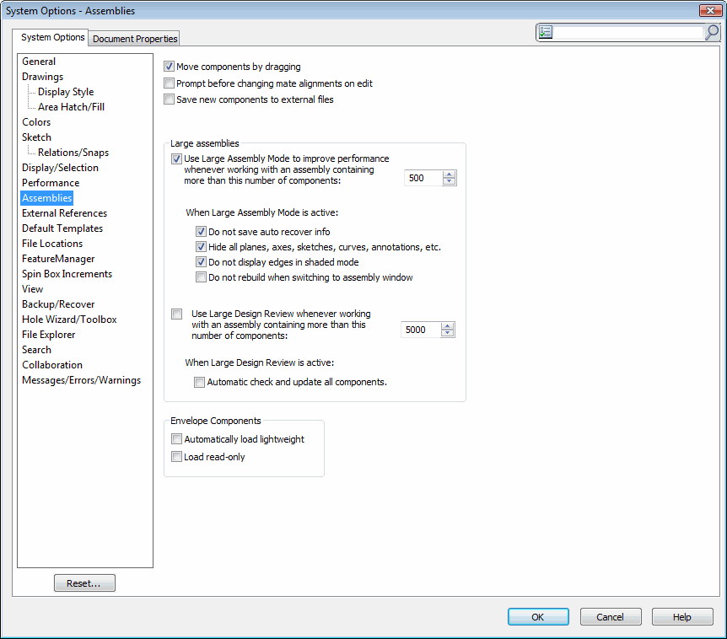
Task: Select File Explorer options
Action: pyautogui.click(x=48, y=335)
